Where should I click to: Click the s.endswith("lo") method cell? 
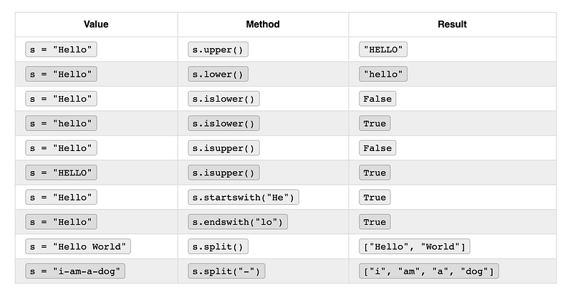tap(237, 222)
